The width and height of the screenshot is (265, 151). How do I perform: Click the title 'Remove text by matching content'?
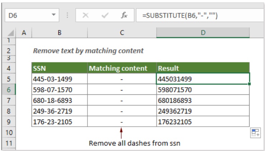pyautogui.click(x=88, y=50)
